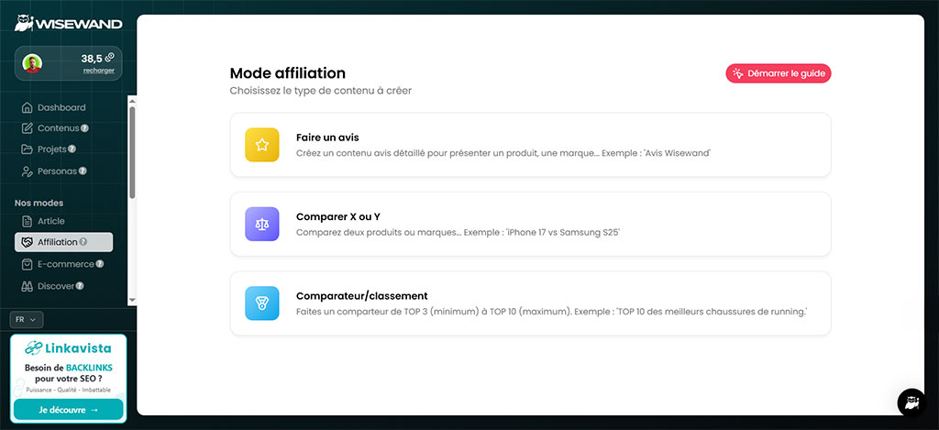Screen dimensions: 939x430
Task: Click the Projets help badge
Action: pyautogui.click(x=72, y=149)
